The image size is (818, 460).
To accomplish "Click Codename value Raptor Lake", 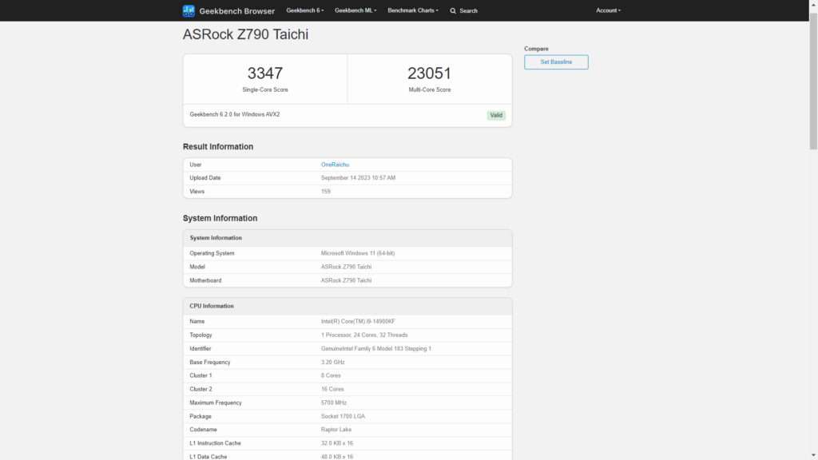I will pos(336,430).
